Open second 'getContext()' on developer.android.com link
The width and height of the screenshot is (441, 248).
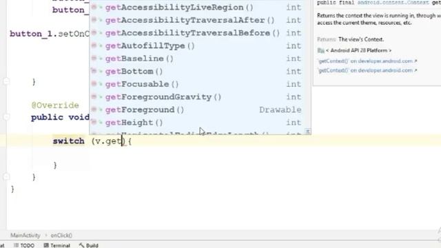click(x=367, y=70)
